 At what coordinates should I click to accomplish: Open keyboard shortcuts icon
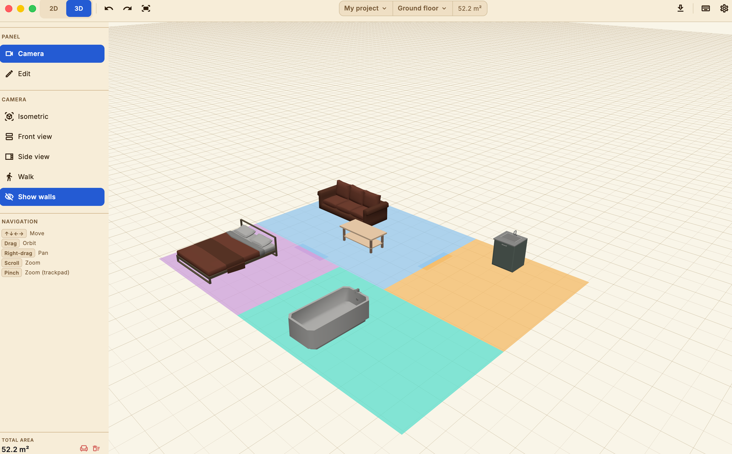[x=705, y=8]
